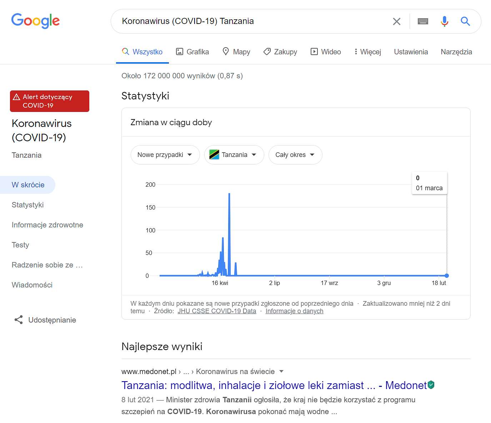
Task: Open Statystyki in the sidebar
Action: point(27,205)
